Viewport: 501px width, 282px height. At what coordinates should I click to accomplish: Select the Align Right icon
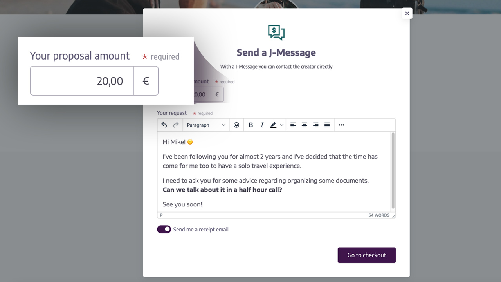pyautogui.click(x=316, y=125)
